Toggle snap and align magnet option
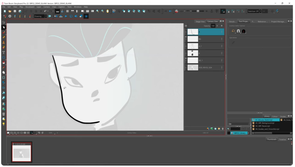 tap(238, 31)
